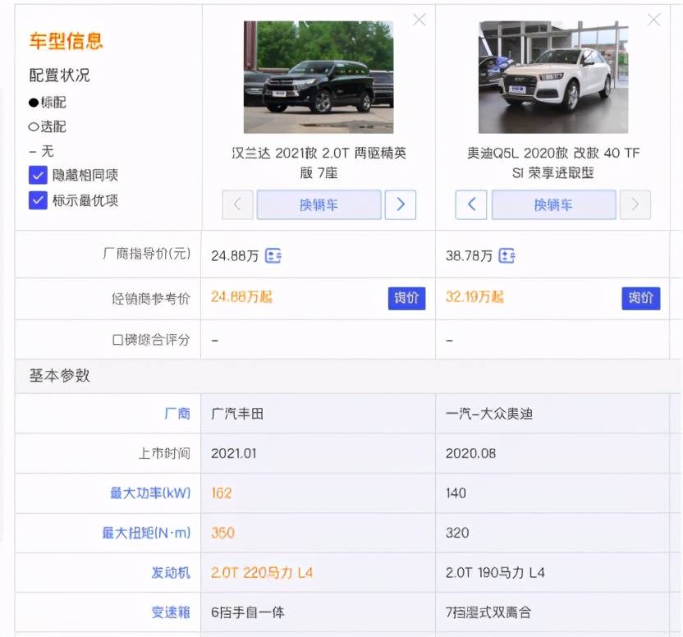Screen dimensions: 683x637
Task: Click the ○选配 legend entry
Action: pyautogui.click(x=48, y=126)
